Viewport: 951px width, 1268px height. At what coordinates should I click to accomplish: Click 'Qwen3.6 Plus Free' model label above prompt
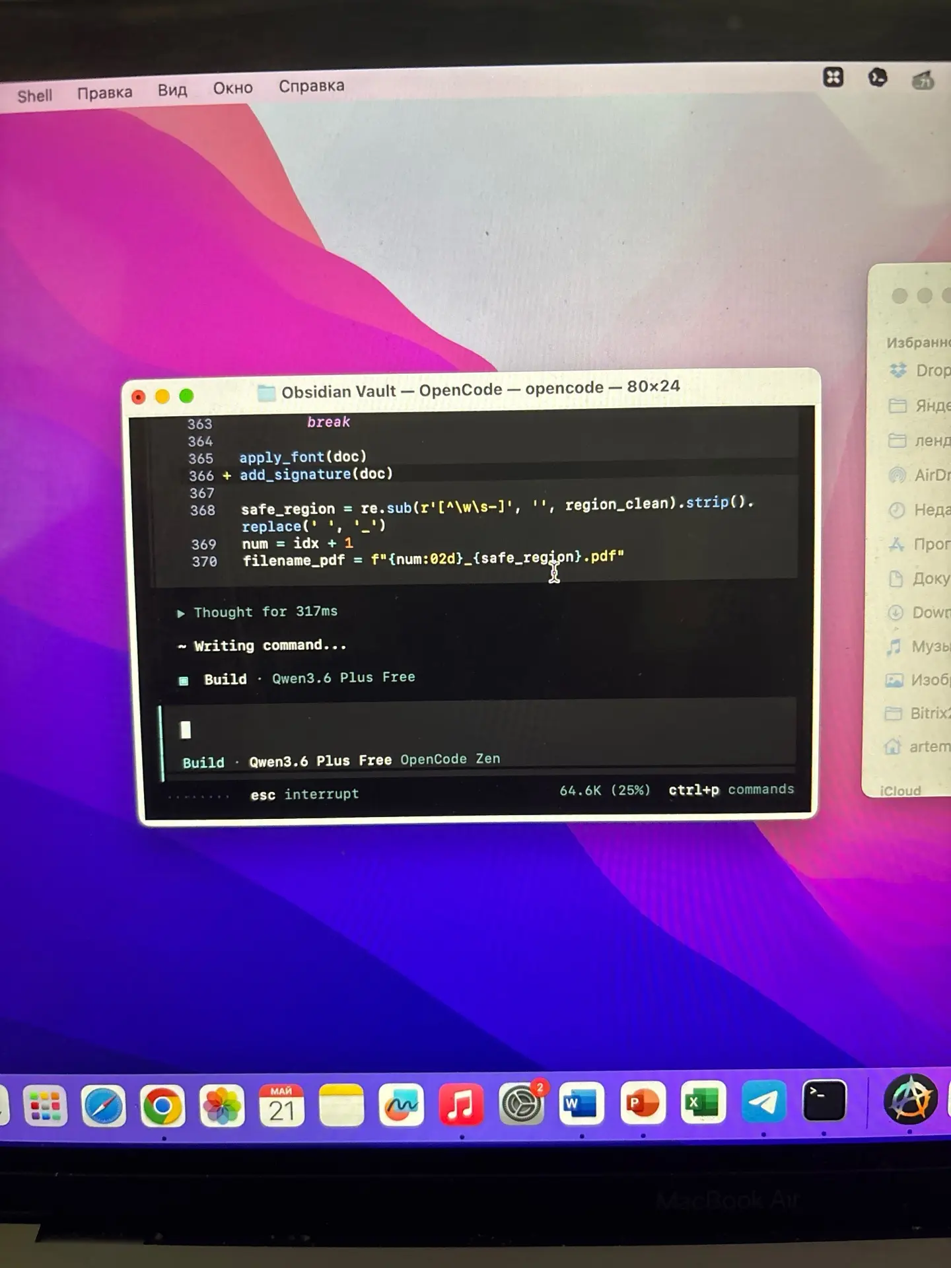[343, 678]
